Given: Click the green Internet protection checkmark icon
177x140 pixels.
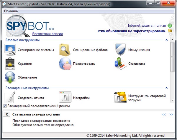Looking at the screenshot, I should pyautogui.click(x=170, y=26).
